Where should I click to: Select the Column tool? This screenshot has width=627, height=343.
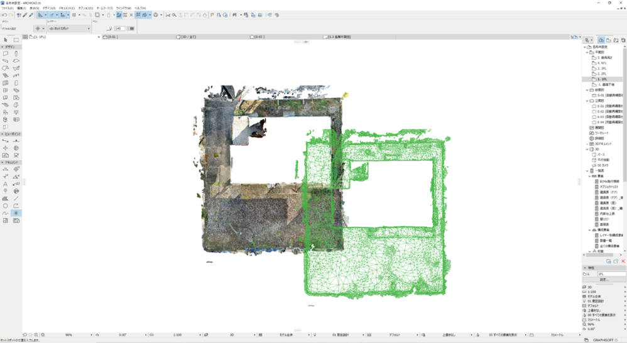(16, 53)
